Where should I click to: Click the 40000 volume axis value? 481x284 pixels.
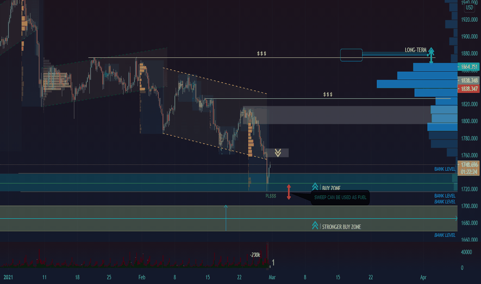pos(466,252)
